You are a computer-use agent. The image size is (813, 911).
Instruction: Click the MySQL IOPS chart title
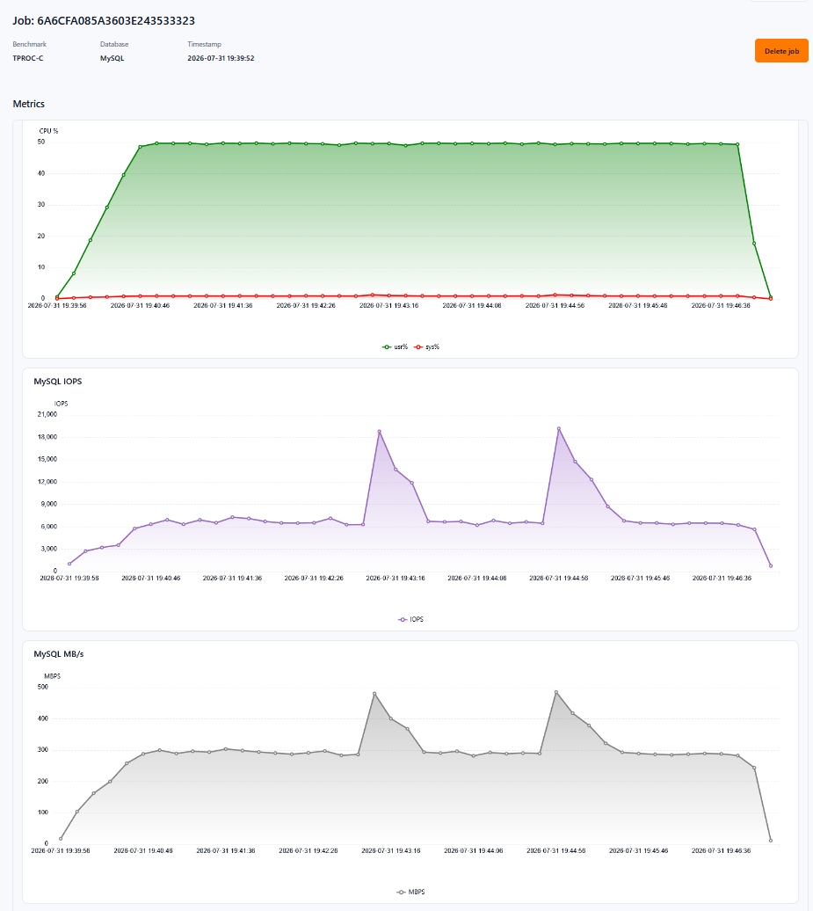[57, 381]
